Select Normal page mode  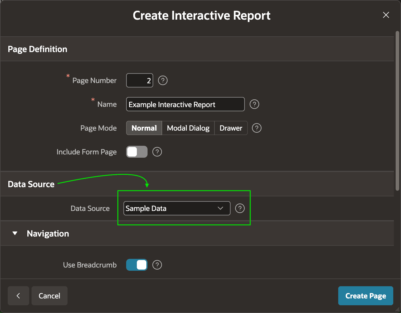coord(144,128)
